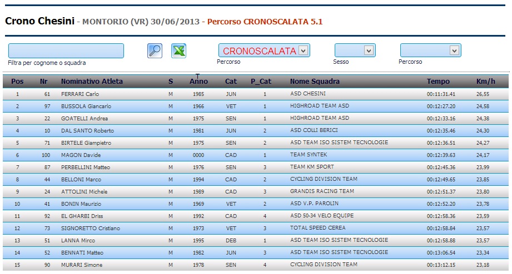
Task: Click birth year 1985
Action: pyautogui.click(x=198, y=94)
